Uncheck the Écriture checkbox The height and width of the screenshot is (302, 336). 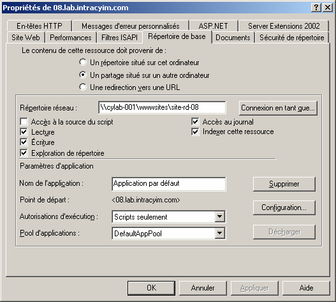[x=24, y=142]
